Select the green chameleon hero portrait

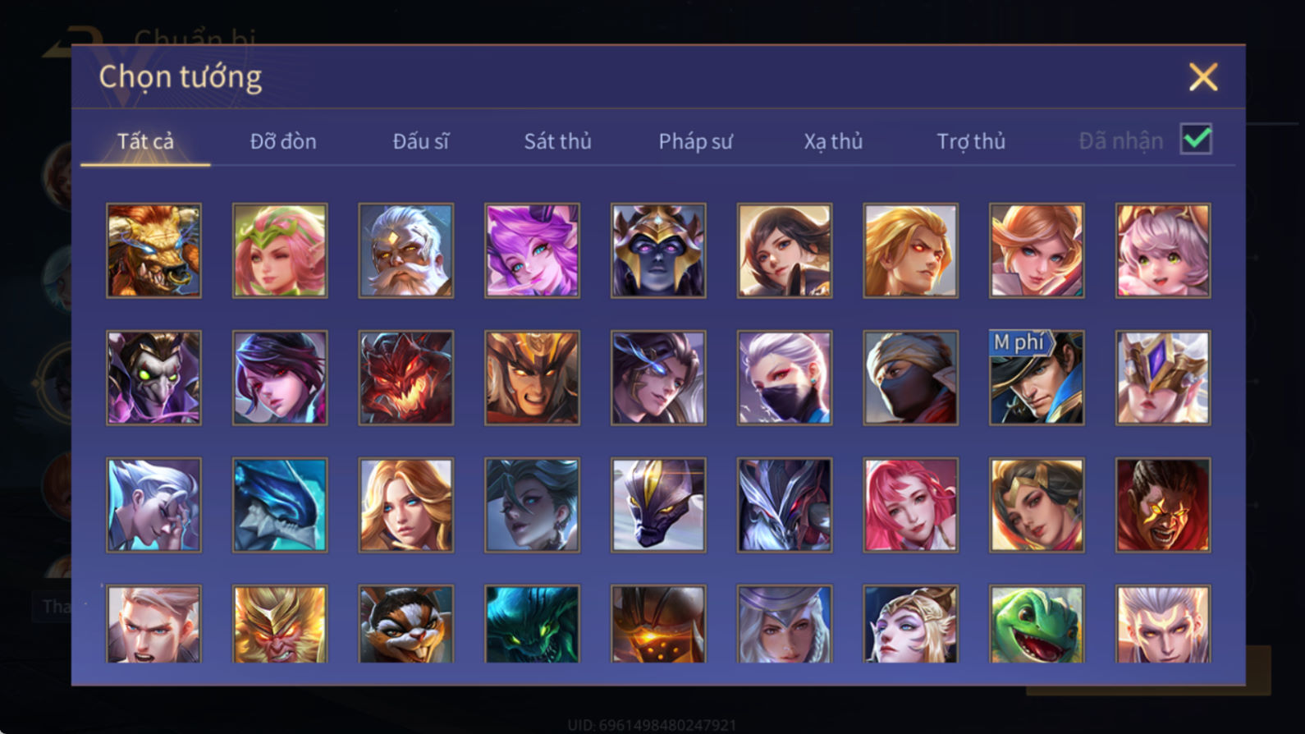tap(1037, 624)
